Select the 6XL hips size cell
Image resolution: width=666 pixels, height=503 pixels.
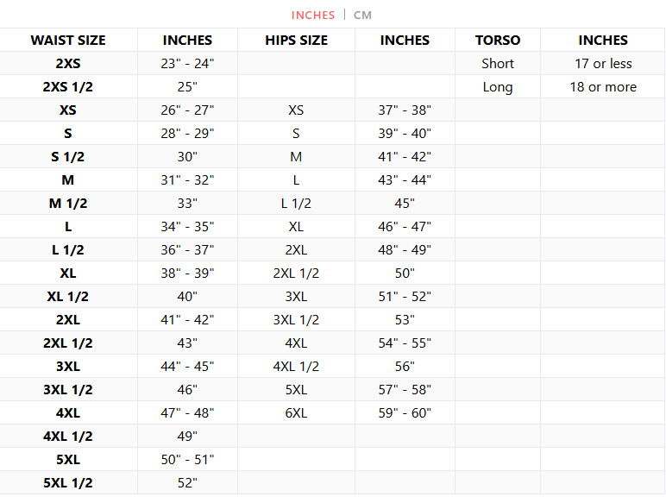pos(296,413)
